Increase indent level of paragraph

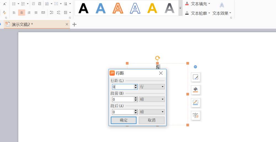(x=40, y=4)
